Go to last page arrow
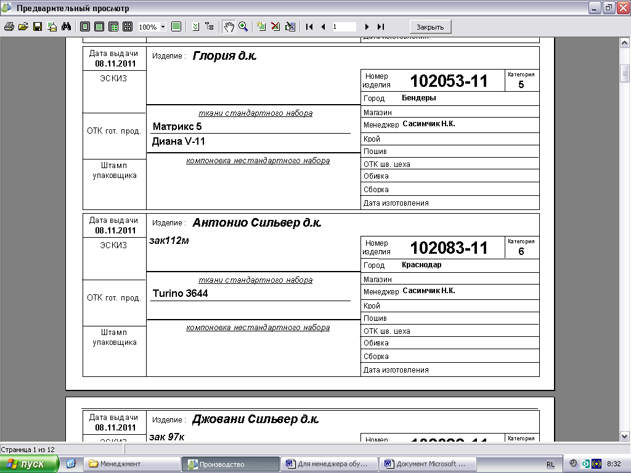 381,26
